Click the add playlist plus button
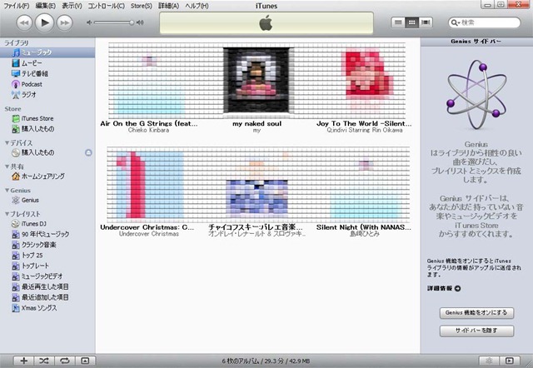The image size is (533, 368). coord(24,361)
